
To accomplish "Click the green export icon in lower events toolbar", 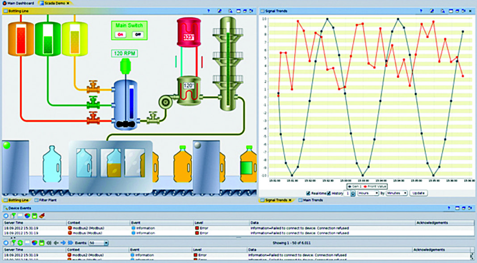I will (42, 243).
